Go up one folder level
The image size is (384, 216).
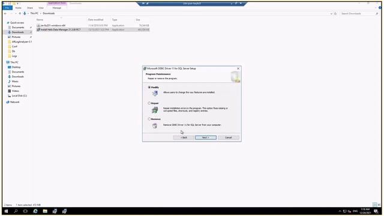(x=20, y=13)
